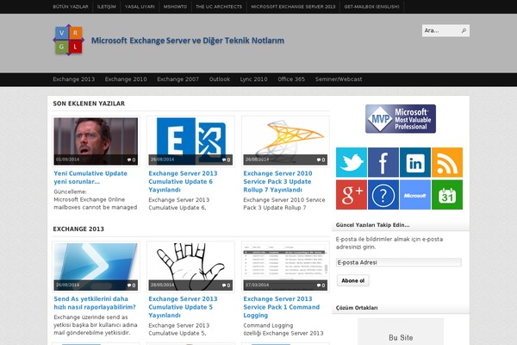Open the MSHOWTO menu item
Image resolution: width=517 pixels, height=345 pixels.
175,7
